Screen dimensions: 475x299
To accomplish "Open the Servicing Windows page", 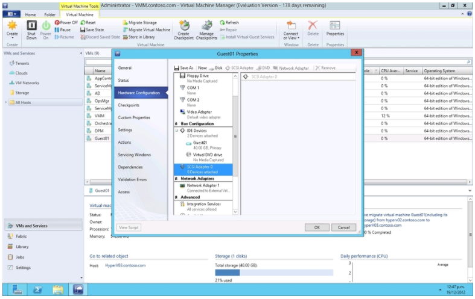I will point(134,155).
